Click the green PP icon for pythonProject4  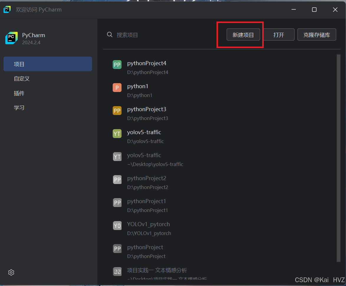pyautogui.click(x=117, y=65)
